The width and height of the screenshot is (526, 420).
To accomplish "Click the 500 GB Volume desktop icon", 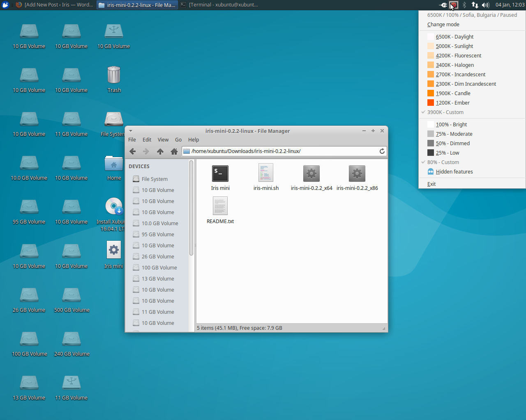I will [72, 300].
